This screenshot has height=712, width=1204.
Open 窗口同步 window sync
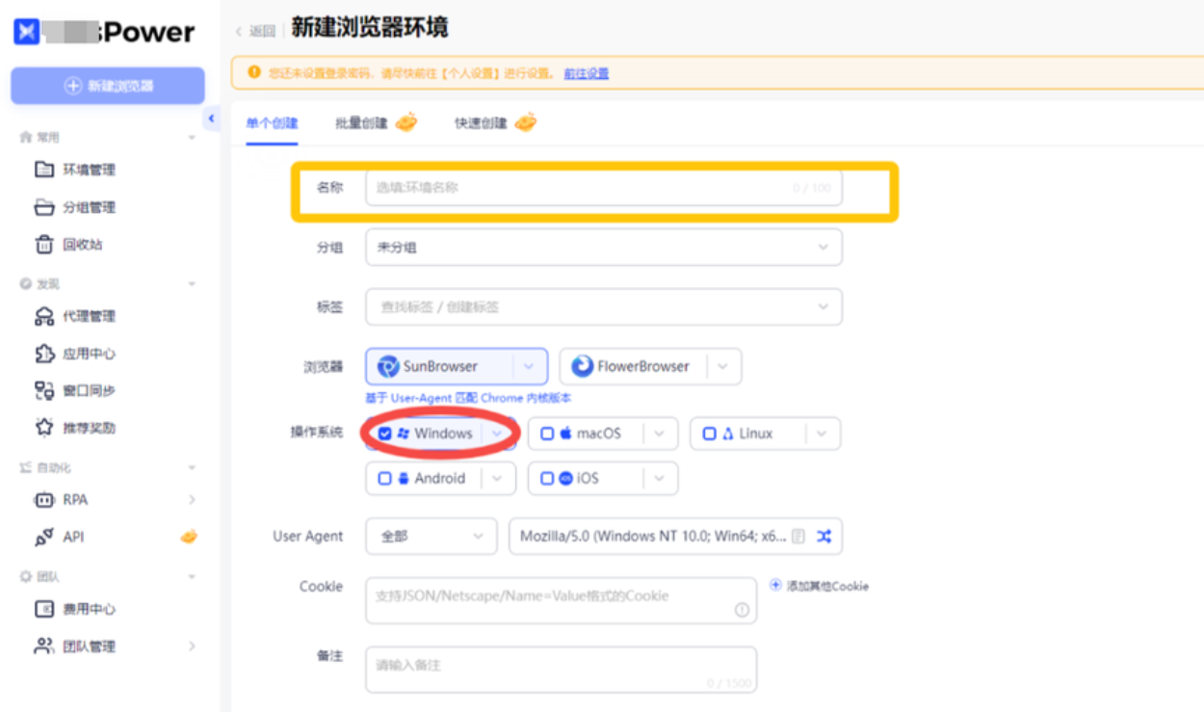point(89,390)
